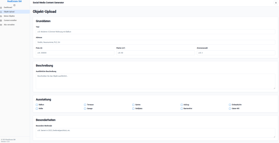Click the Objekt Upload arrow icon
The image size is (279, 143).
coord(1,12)
